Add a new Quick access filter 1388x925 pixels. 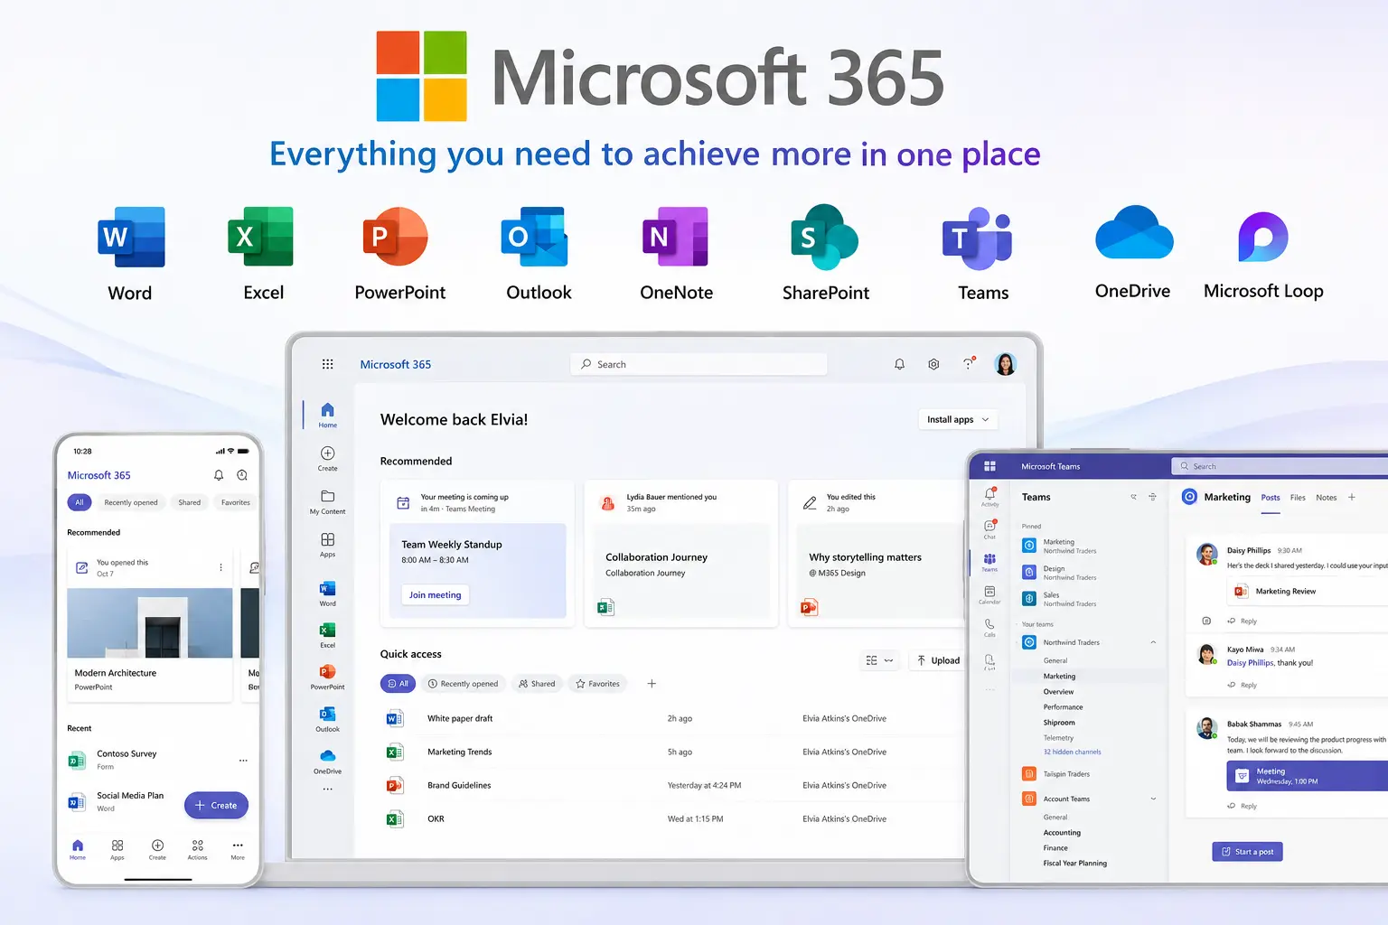point(652,684)
